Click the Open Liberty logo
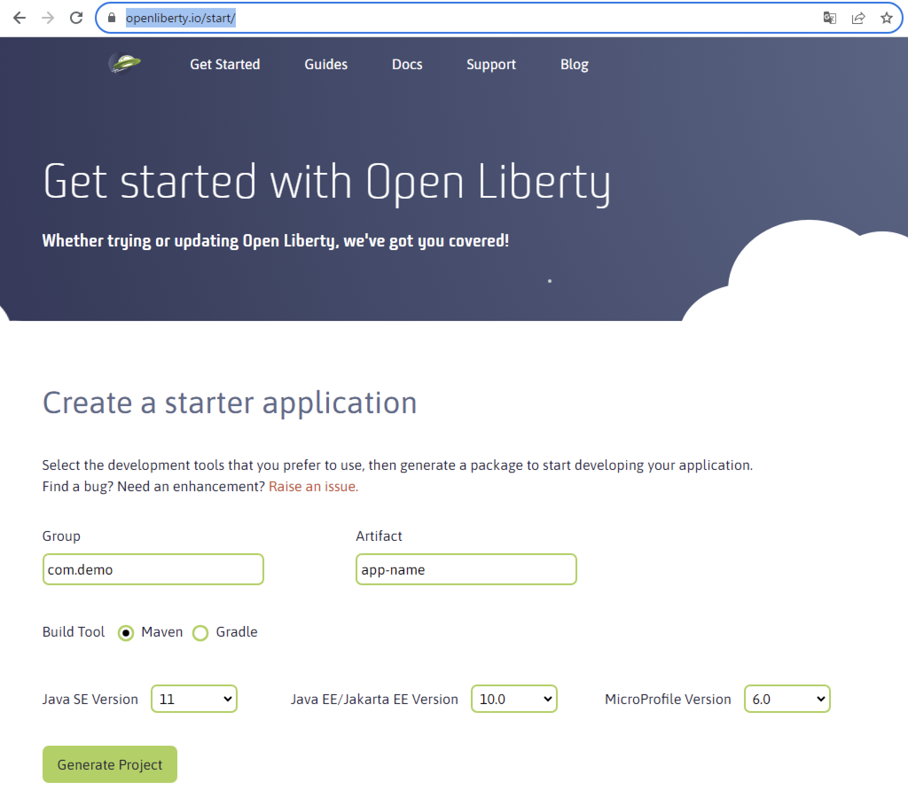The height and width of the screenshot is (798, 908). click(x=125, y=63)
